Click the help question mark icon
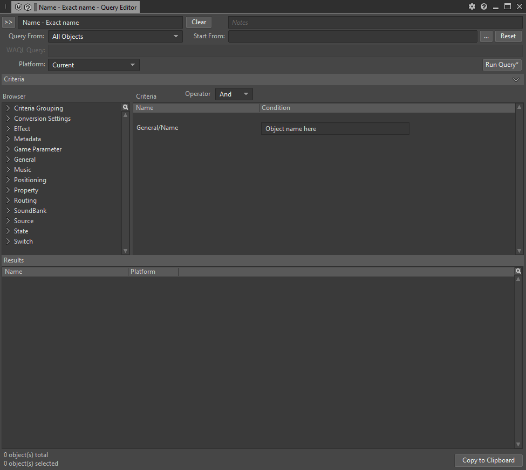Viewport: 526px width, 470px height. (484, 6)
